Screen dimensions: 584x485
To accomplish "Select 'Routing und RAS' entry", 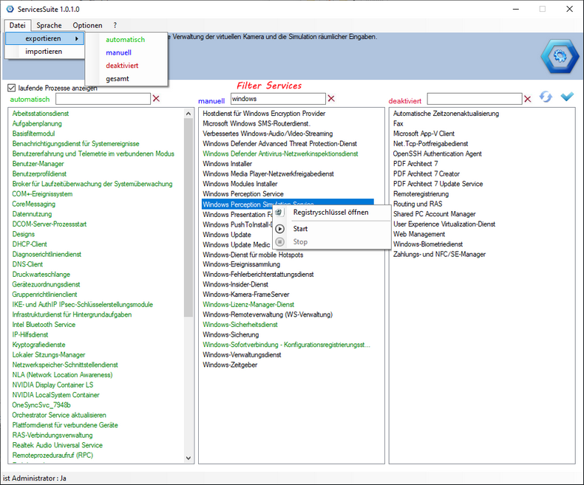I will point(418,204).
